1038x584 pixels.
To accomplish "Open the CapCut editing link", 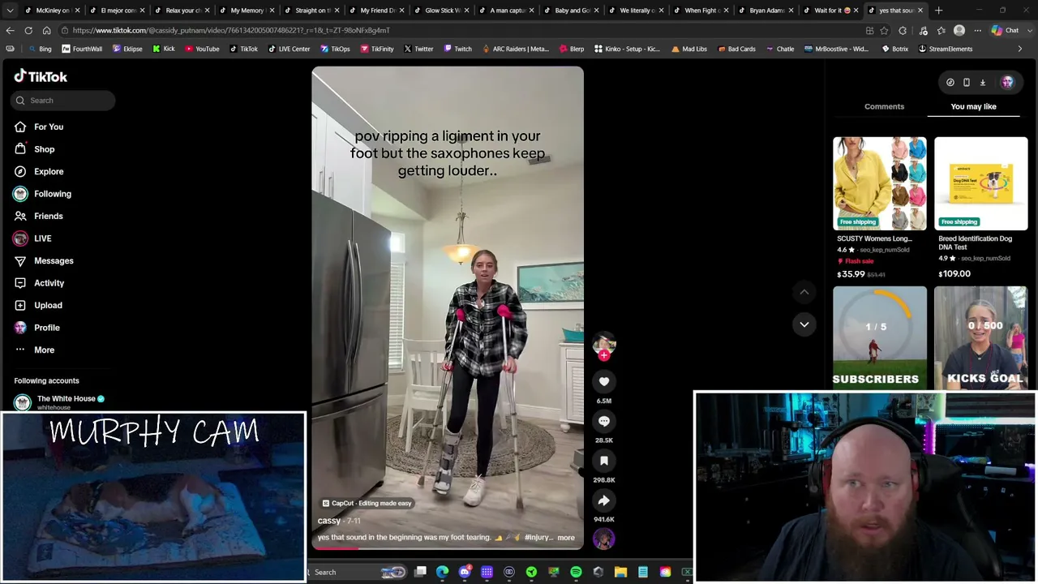I will tap(367, 503).
